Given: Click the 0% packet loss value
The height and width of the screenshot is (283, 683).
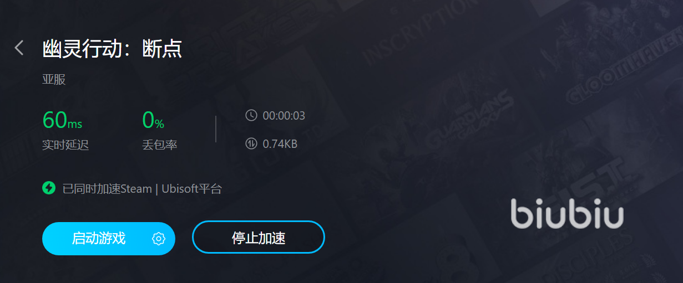Looking at the screenshot, I should pos(153,119).
